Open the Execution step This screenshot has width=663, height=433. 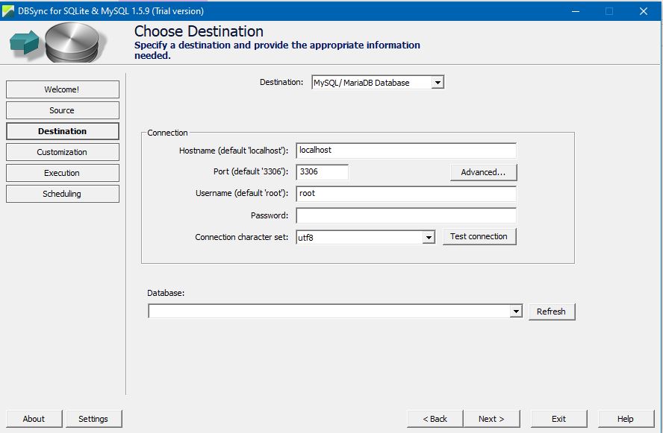tap(62, 172)
